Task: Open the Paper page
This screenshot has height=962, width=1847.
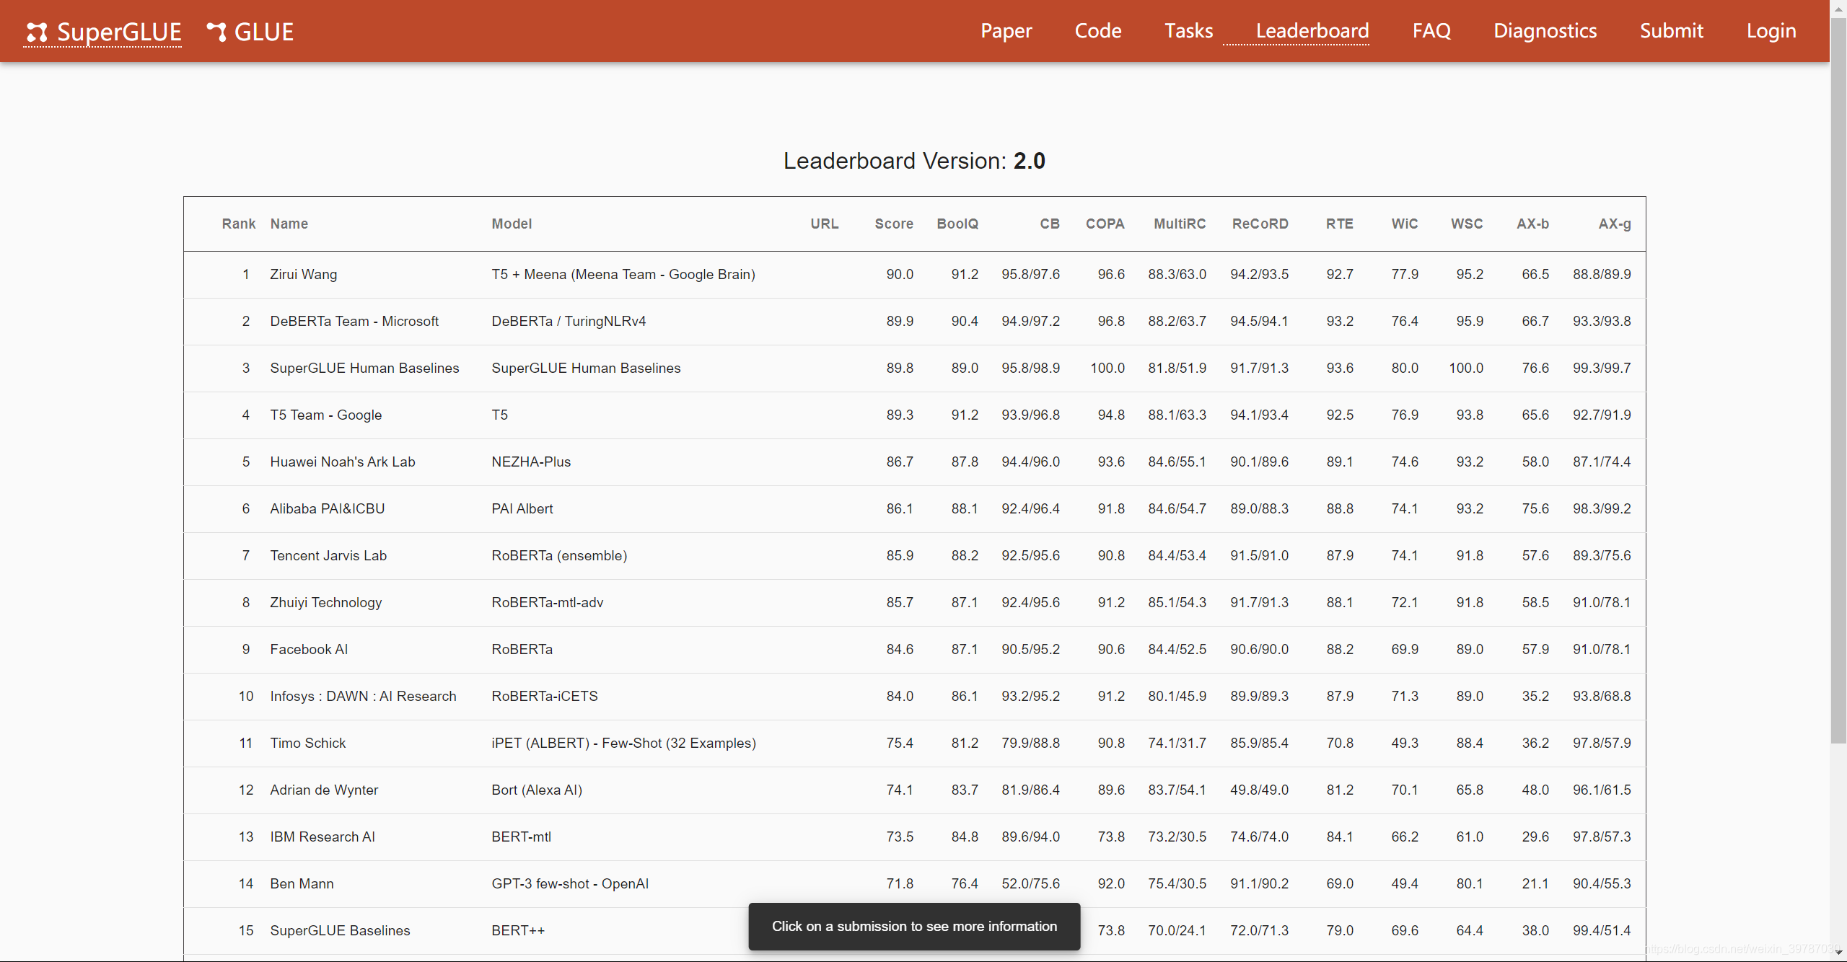Action: point(1006,31)
